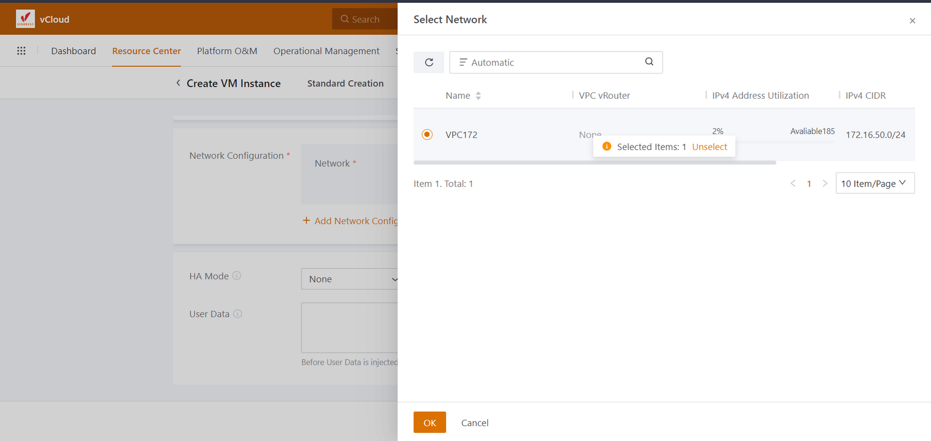Open the Resource Center tab
Viewport: 931px width, 441px height.
(146, 51)
